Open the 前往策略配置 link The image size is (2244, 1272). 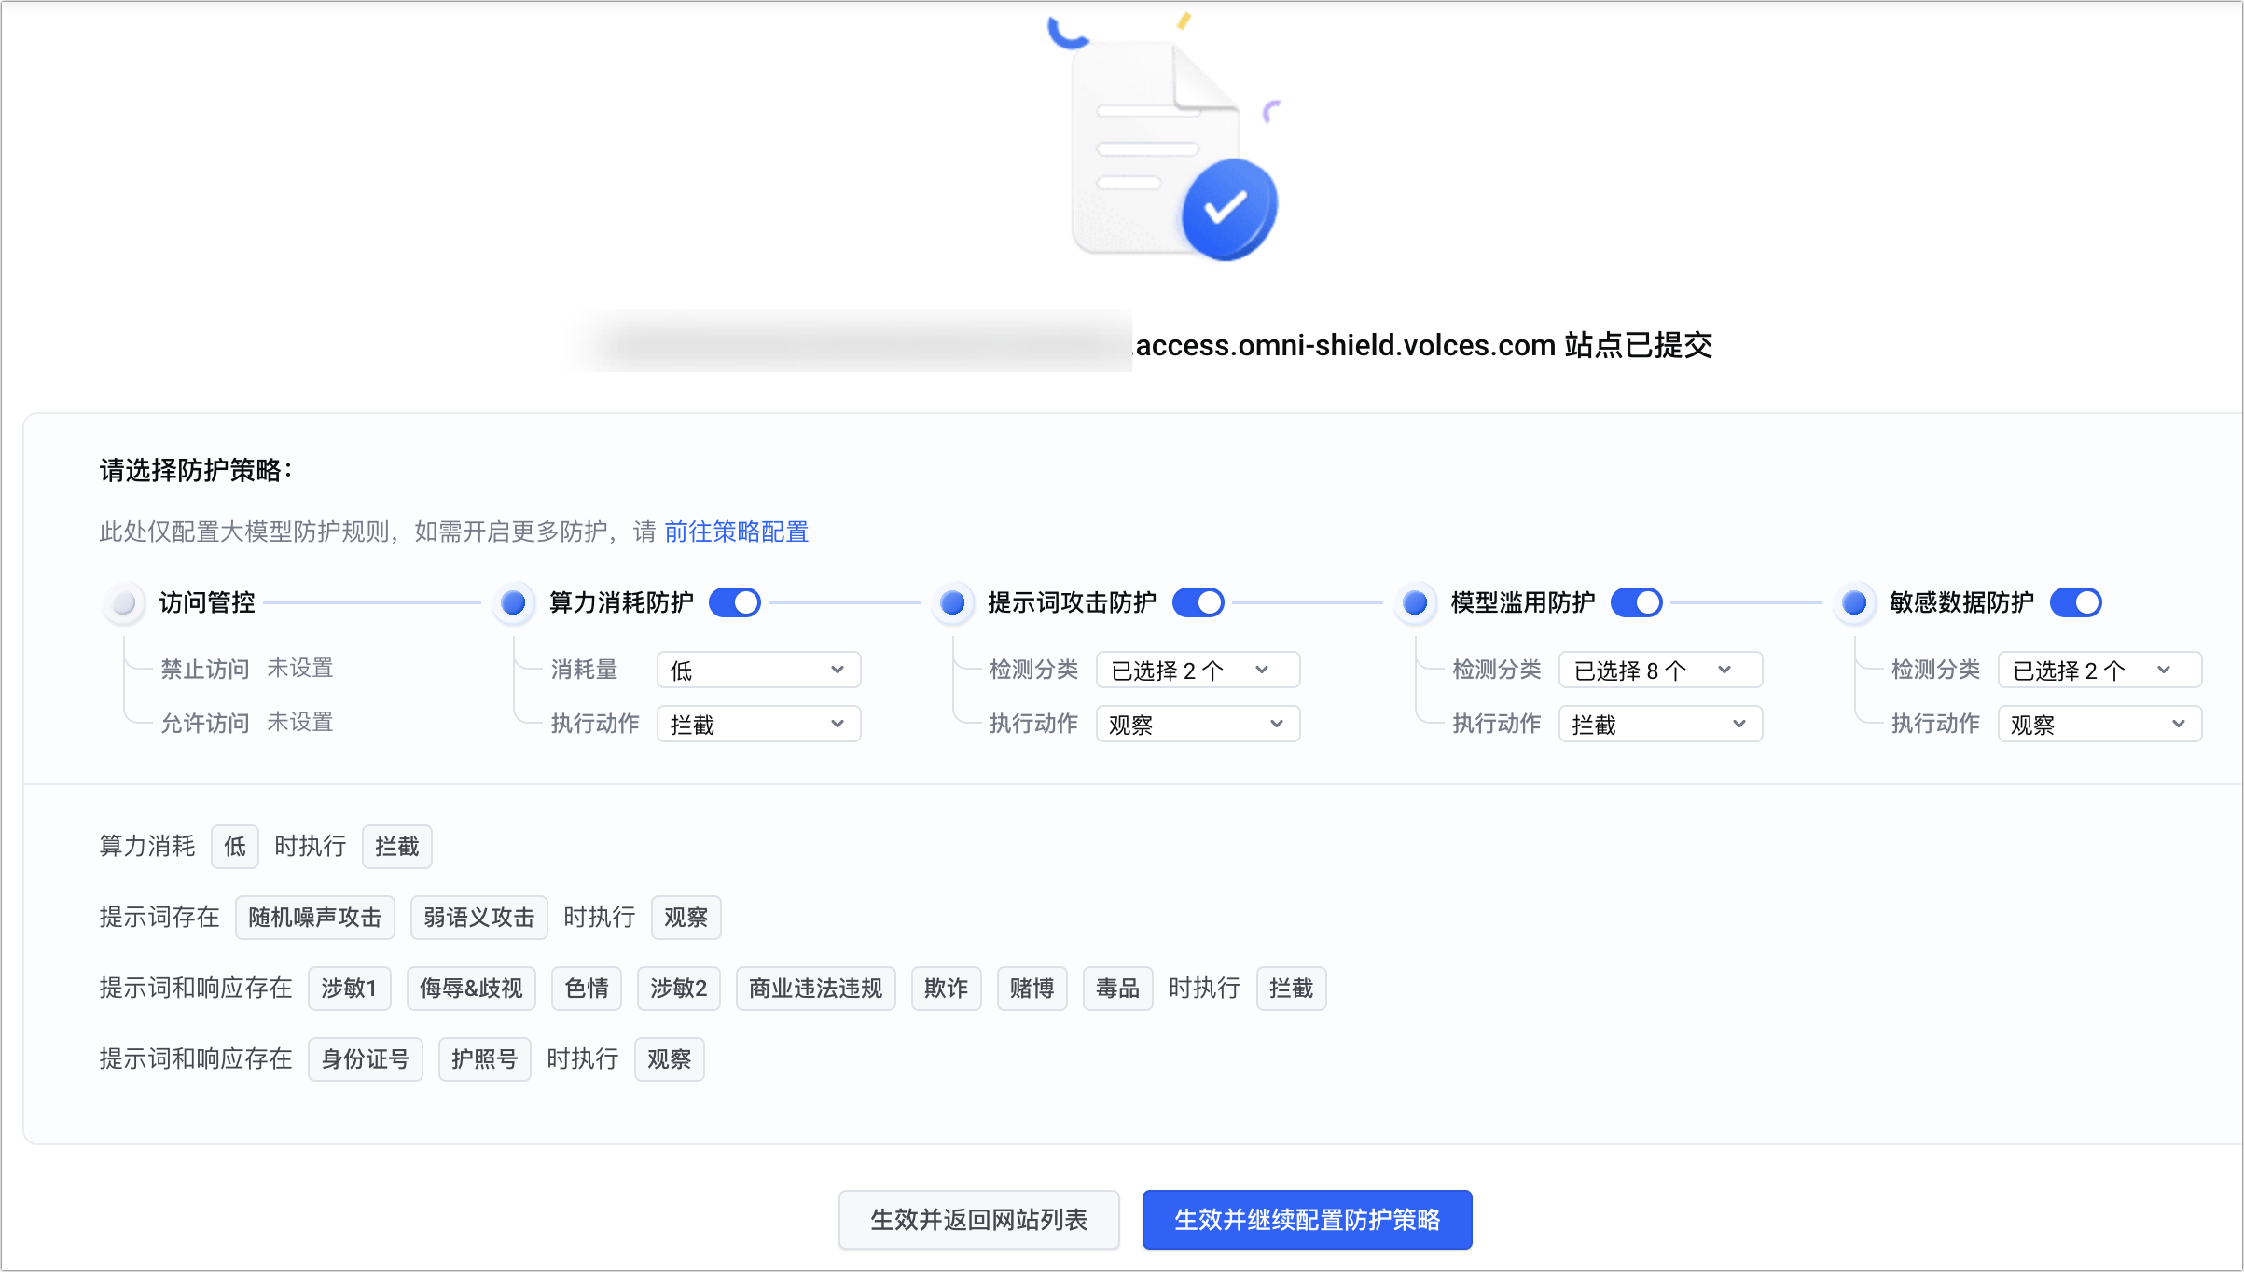tap(737, 532)
